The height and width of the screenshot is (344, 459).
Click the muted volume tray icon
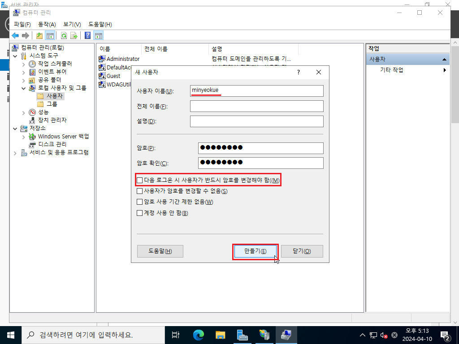384,335
